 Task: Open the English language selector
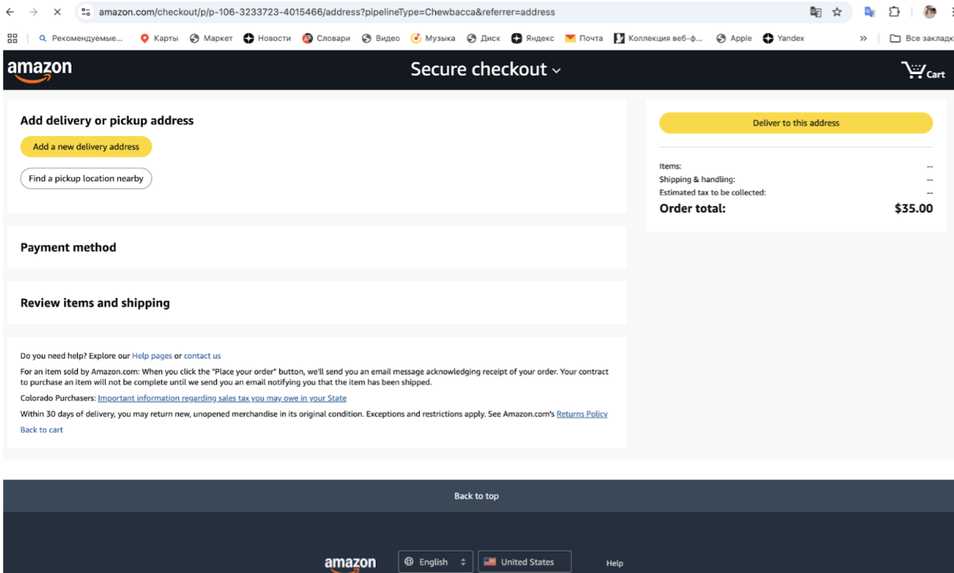(435, 561)
